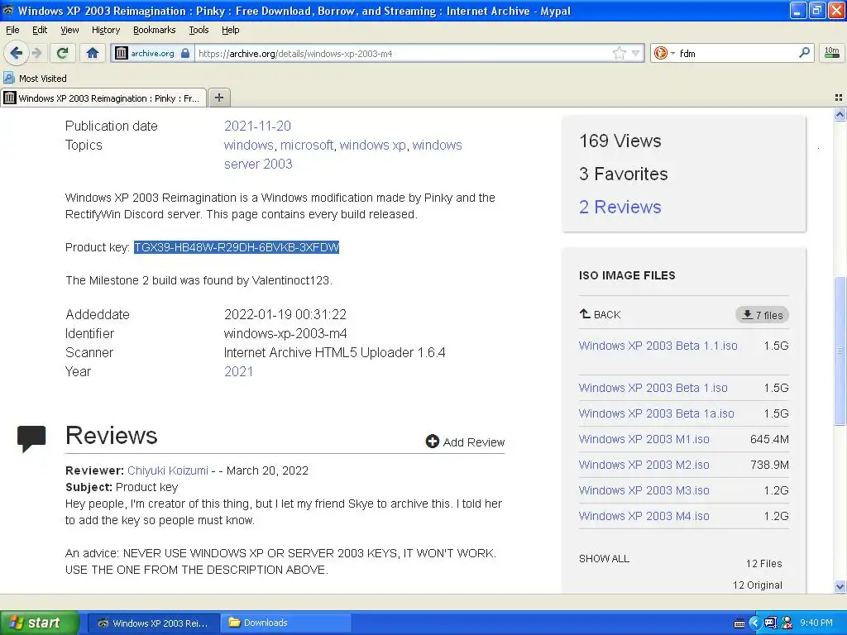847x635 pixels.
Task: Open a new tab with plus button
Action: (218, 98)
